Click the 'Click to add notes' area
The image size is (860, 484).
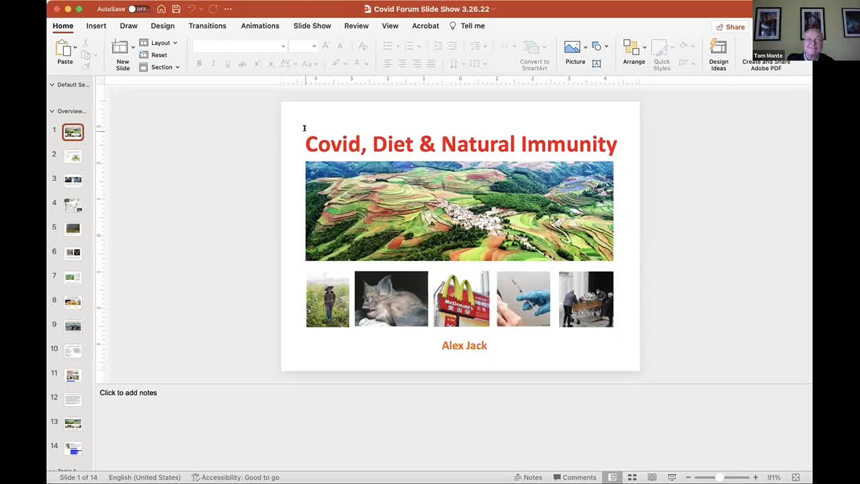tap(128, 393)
